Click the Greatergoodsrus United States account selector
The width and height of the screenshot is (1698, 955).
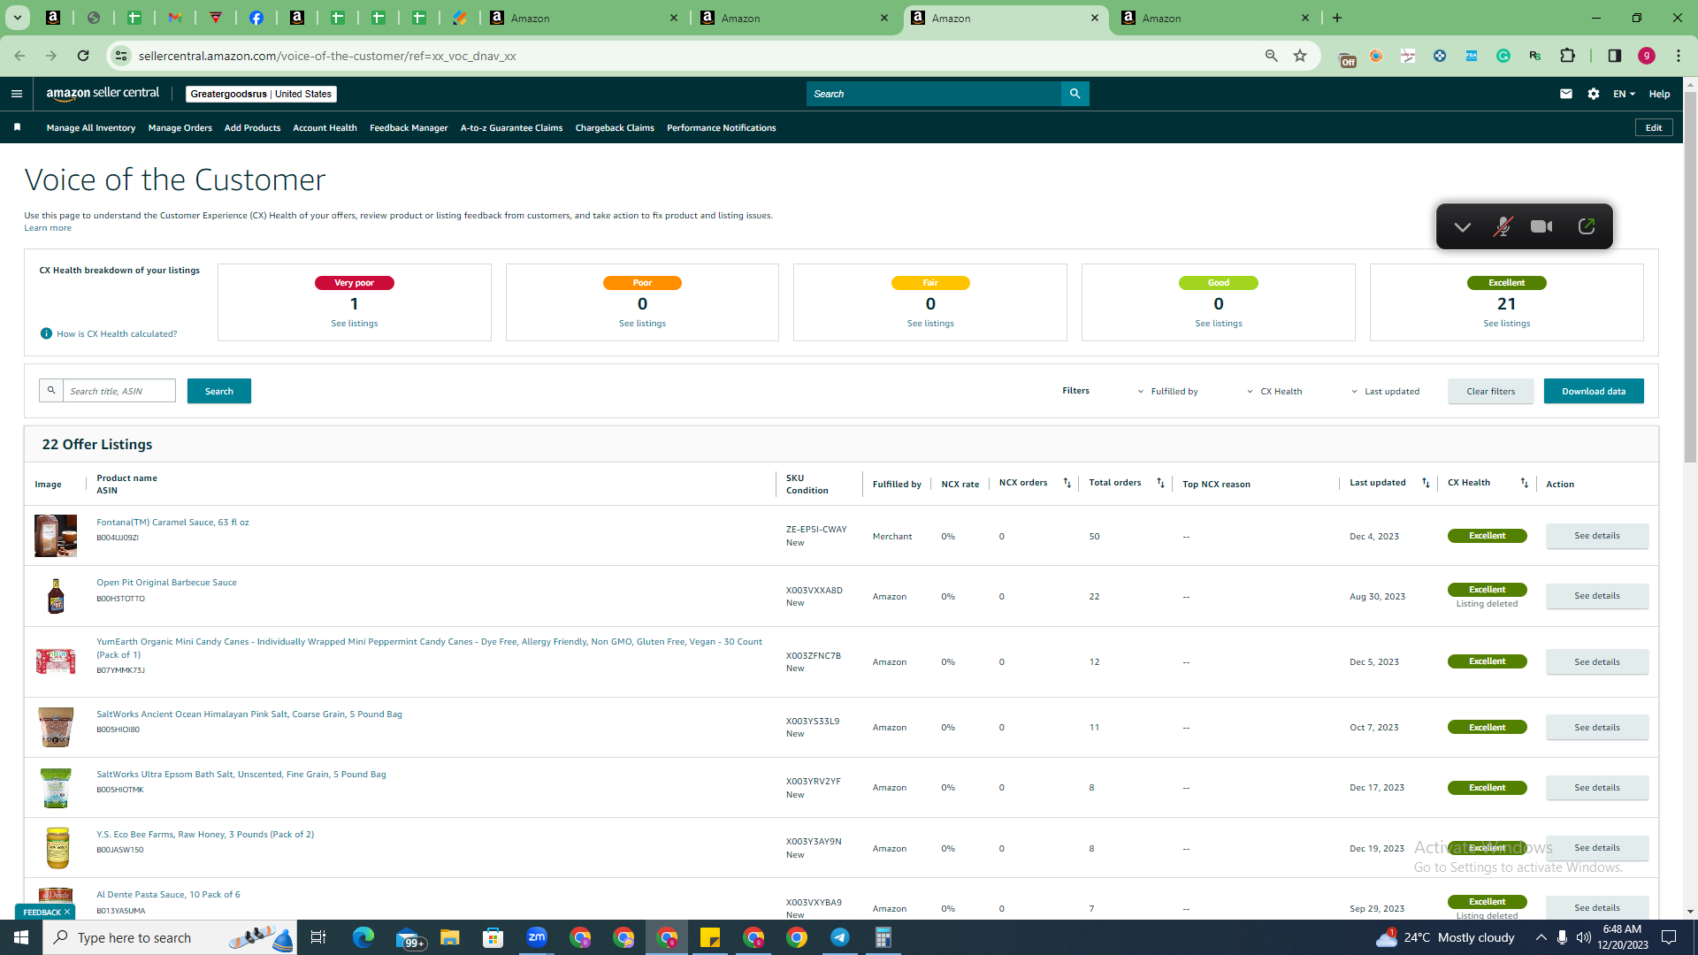pos(261,94)
